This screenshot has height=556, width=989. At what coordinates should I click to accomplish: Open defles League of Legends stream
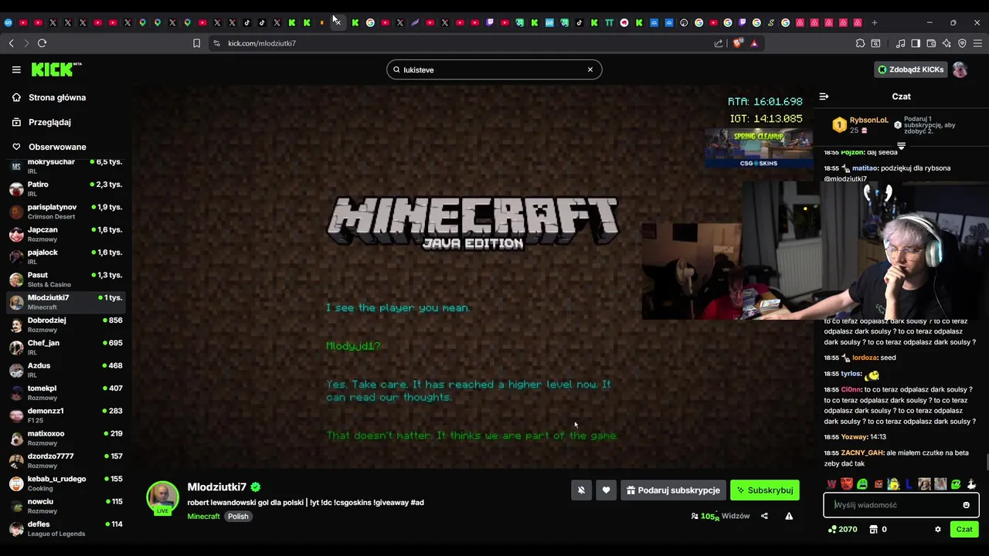(x=66, y=529)
